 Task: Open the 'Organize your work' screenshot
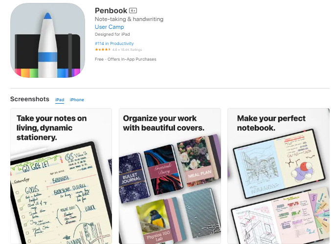tap(170, 176)
